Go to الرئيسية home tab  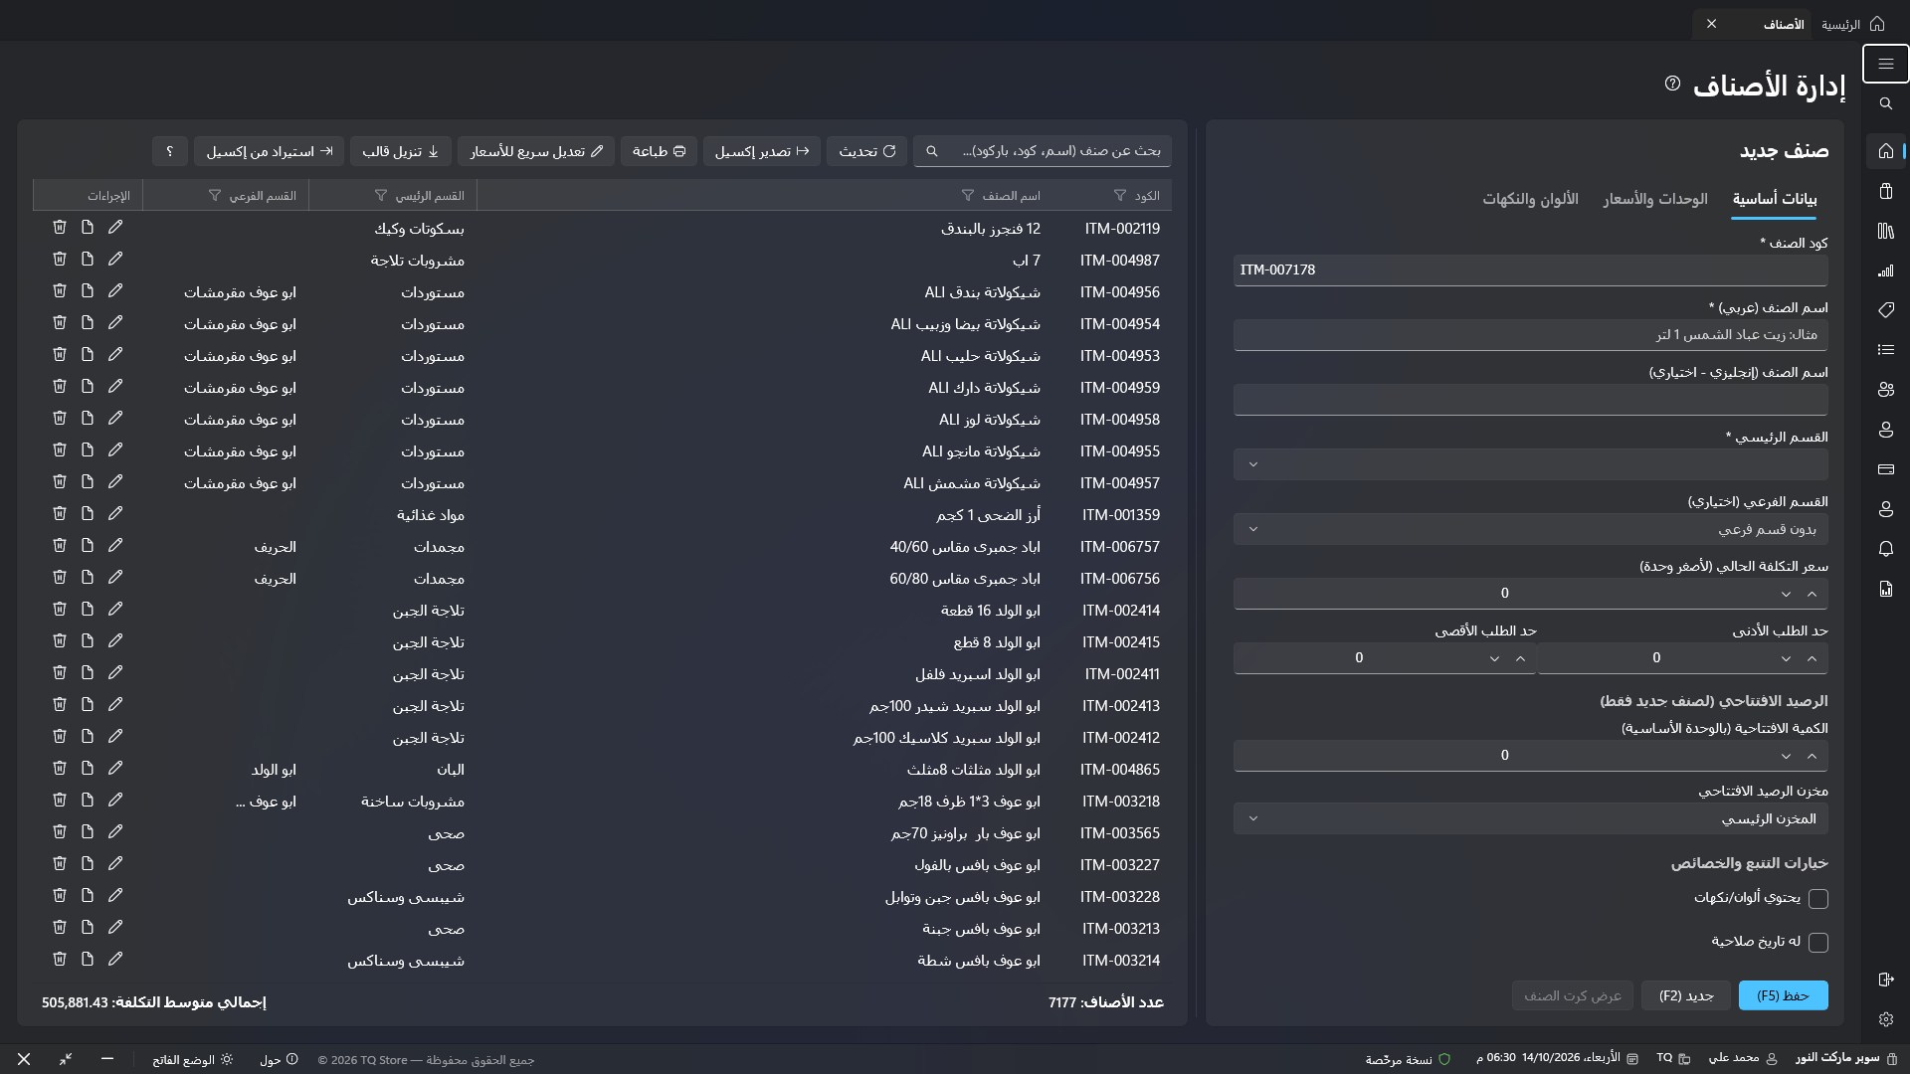[1852, 24]
